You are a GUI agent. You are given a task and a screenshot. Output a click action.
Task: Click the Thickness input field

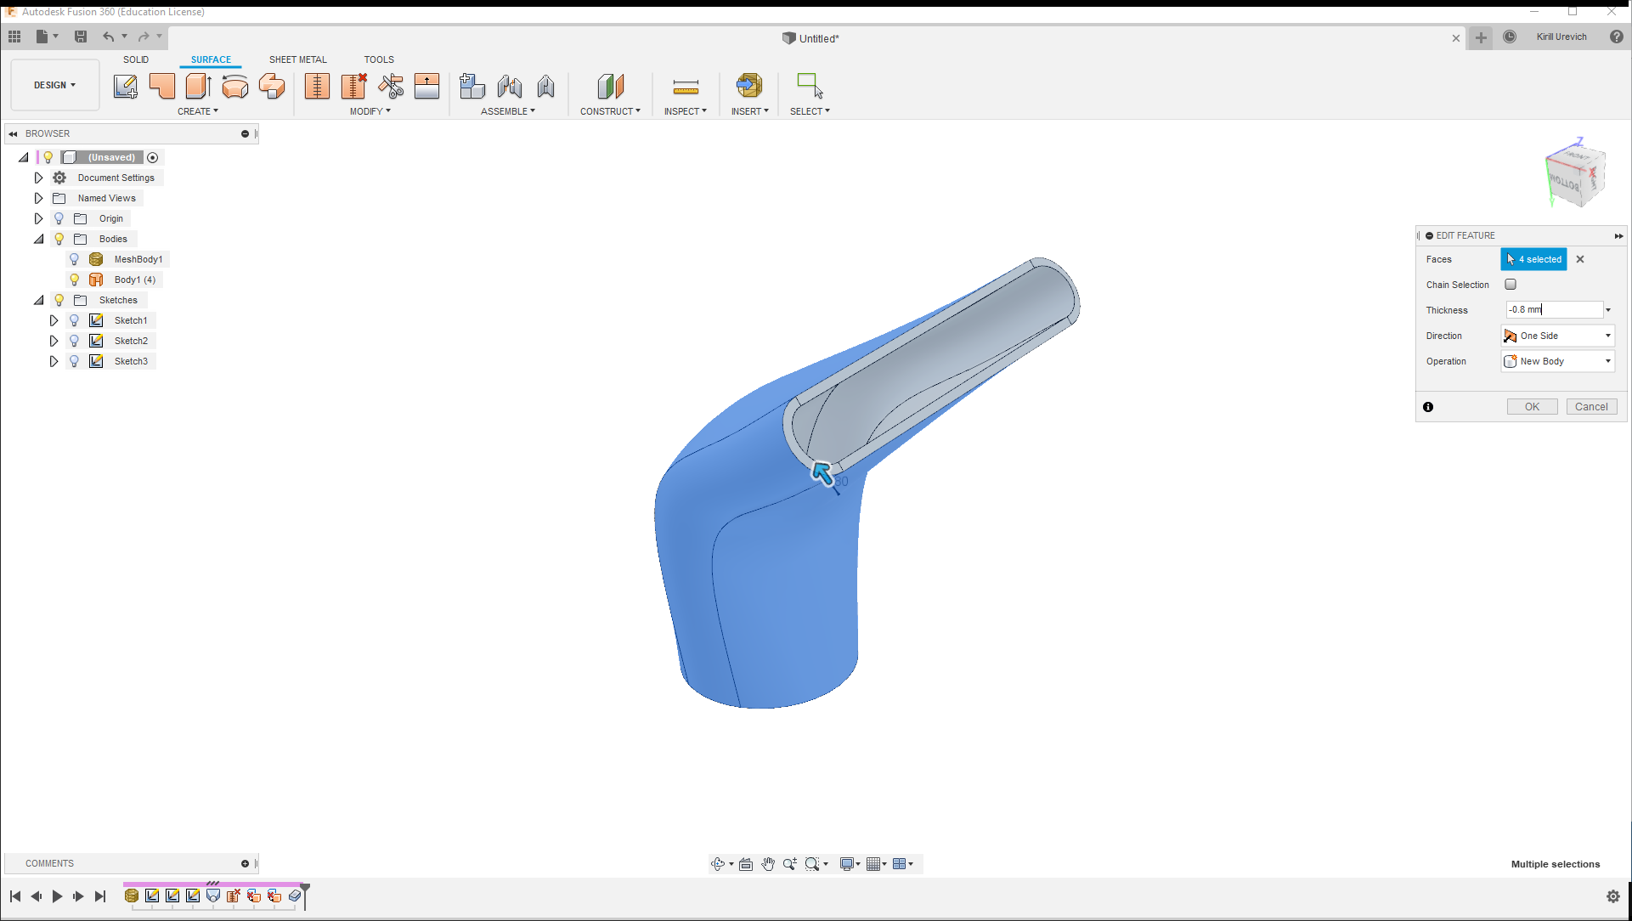coord(1553,310)
